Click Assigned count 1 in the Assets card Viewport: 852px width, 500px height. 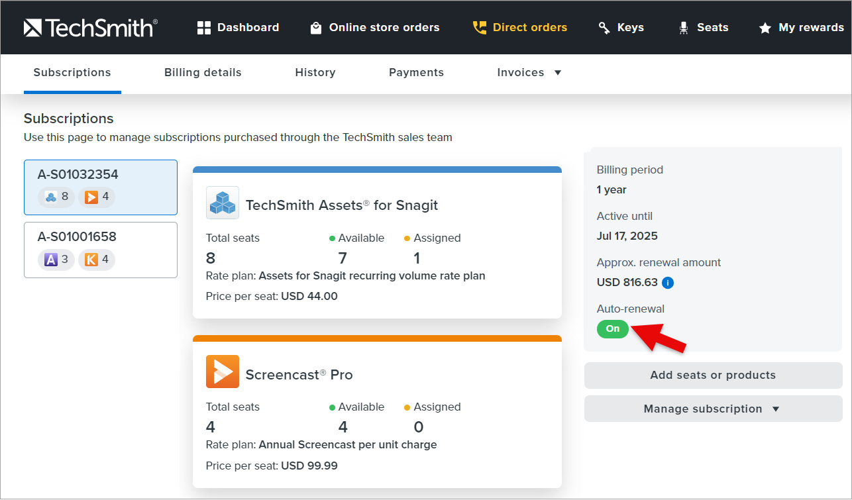point(417,258)
